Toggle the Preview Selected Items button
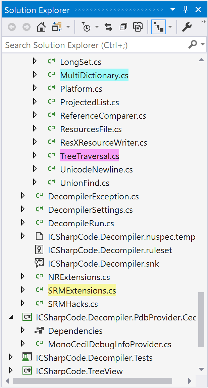The image size is (208, 388). 158,27
